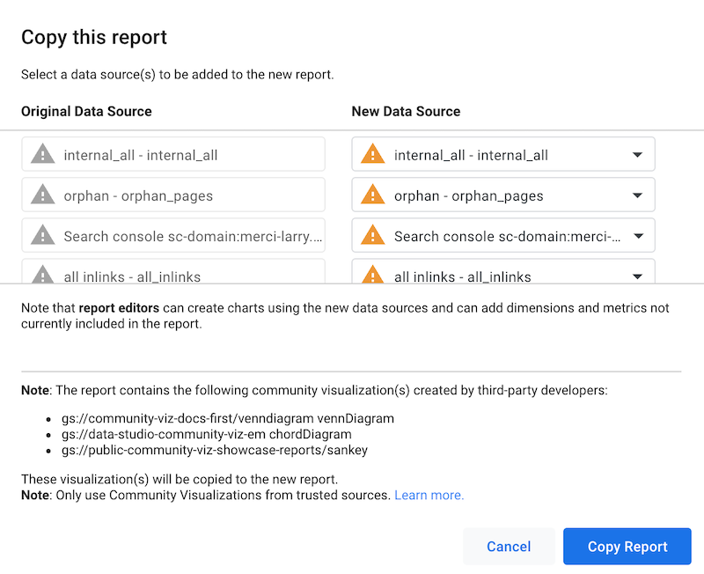Click orange warning icon for new Search console source
This screenshot has width=704, height=574.
click(x=373, y=235)
